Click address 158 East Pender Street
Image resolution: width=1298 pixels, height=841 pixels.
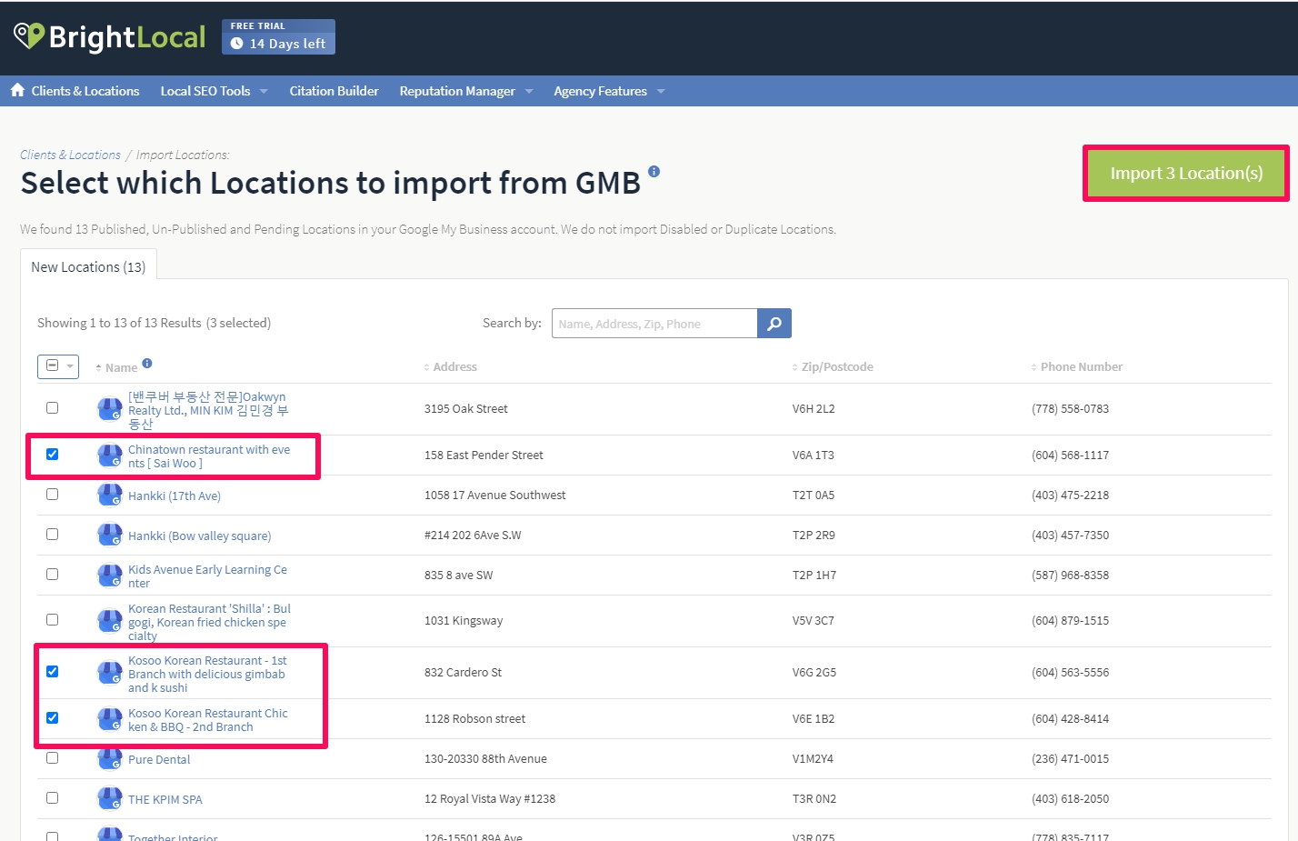coord(484,456)
